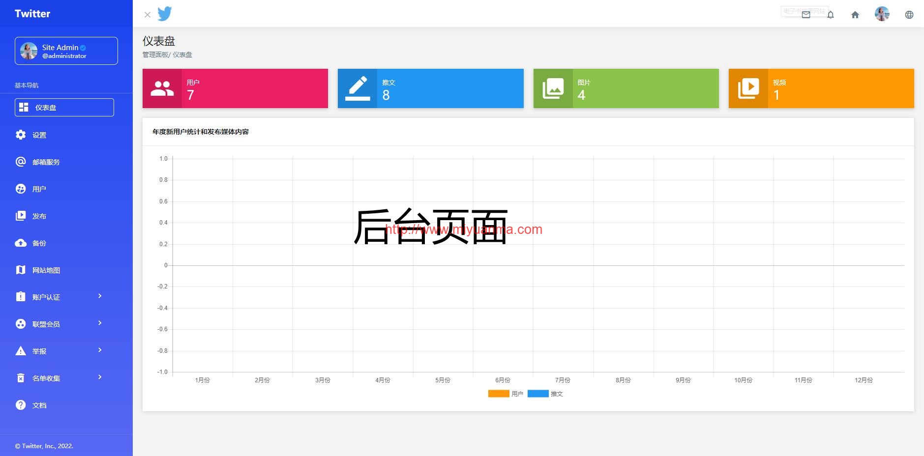Click the 网站地图 map icon
The height and width of the screenshot is (456, 924).
pyautogui.click(x=21, y=270)
